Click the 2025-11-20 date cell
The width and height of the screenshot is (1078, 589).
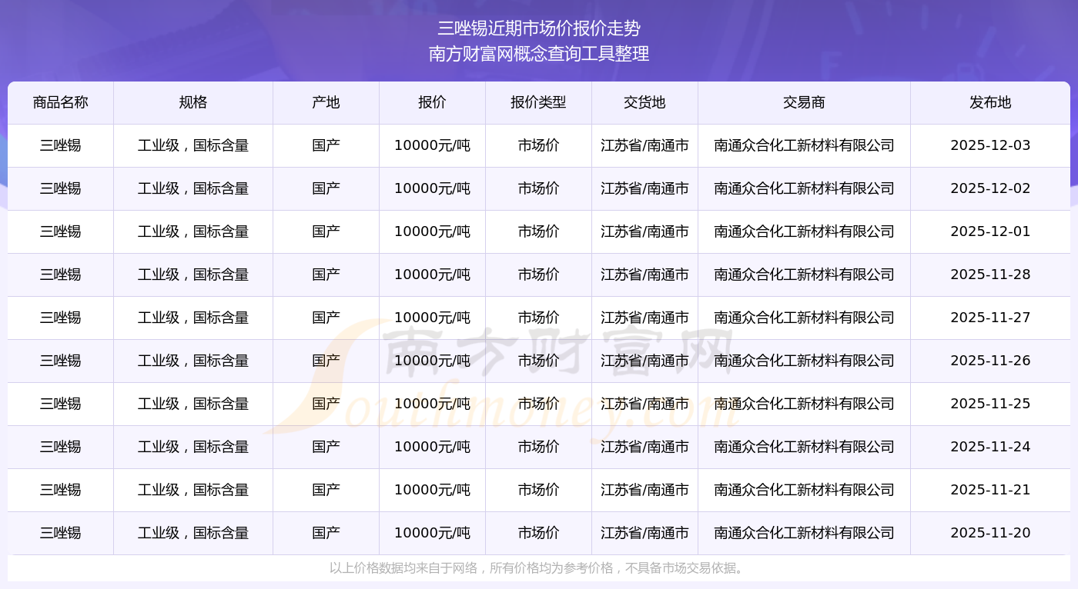click(x=990, y=533)
